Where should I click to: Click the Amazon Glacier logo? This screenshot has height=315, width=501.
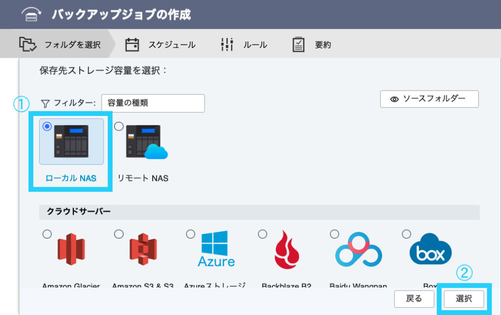tap(71, 249)
